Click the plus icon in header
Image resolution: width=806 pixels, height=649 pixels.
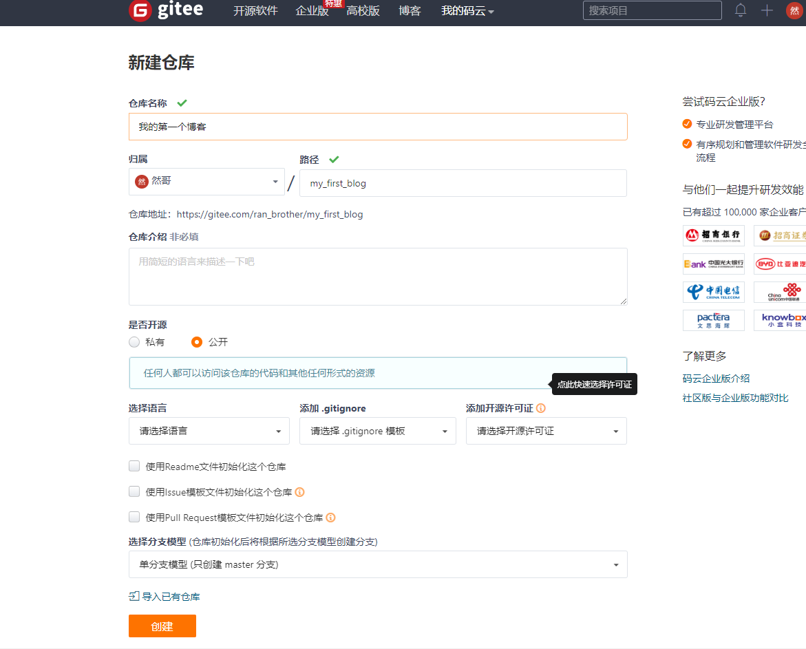tap(767, 10)
